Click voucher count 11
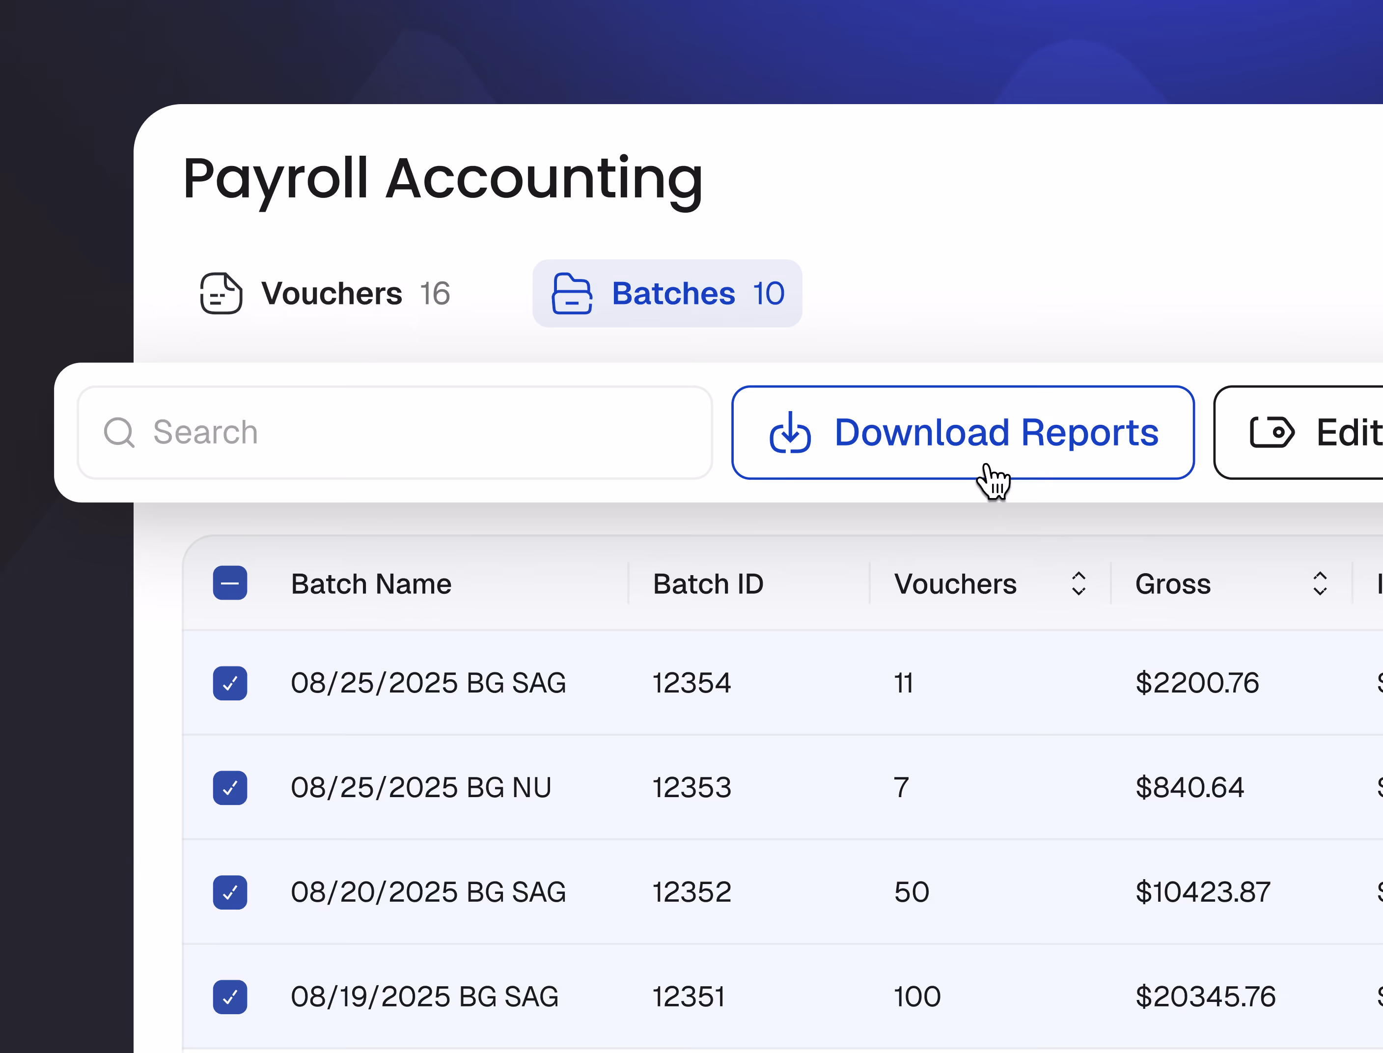The image size is (1383, 1053). (904, 683)
